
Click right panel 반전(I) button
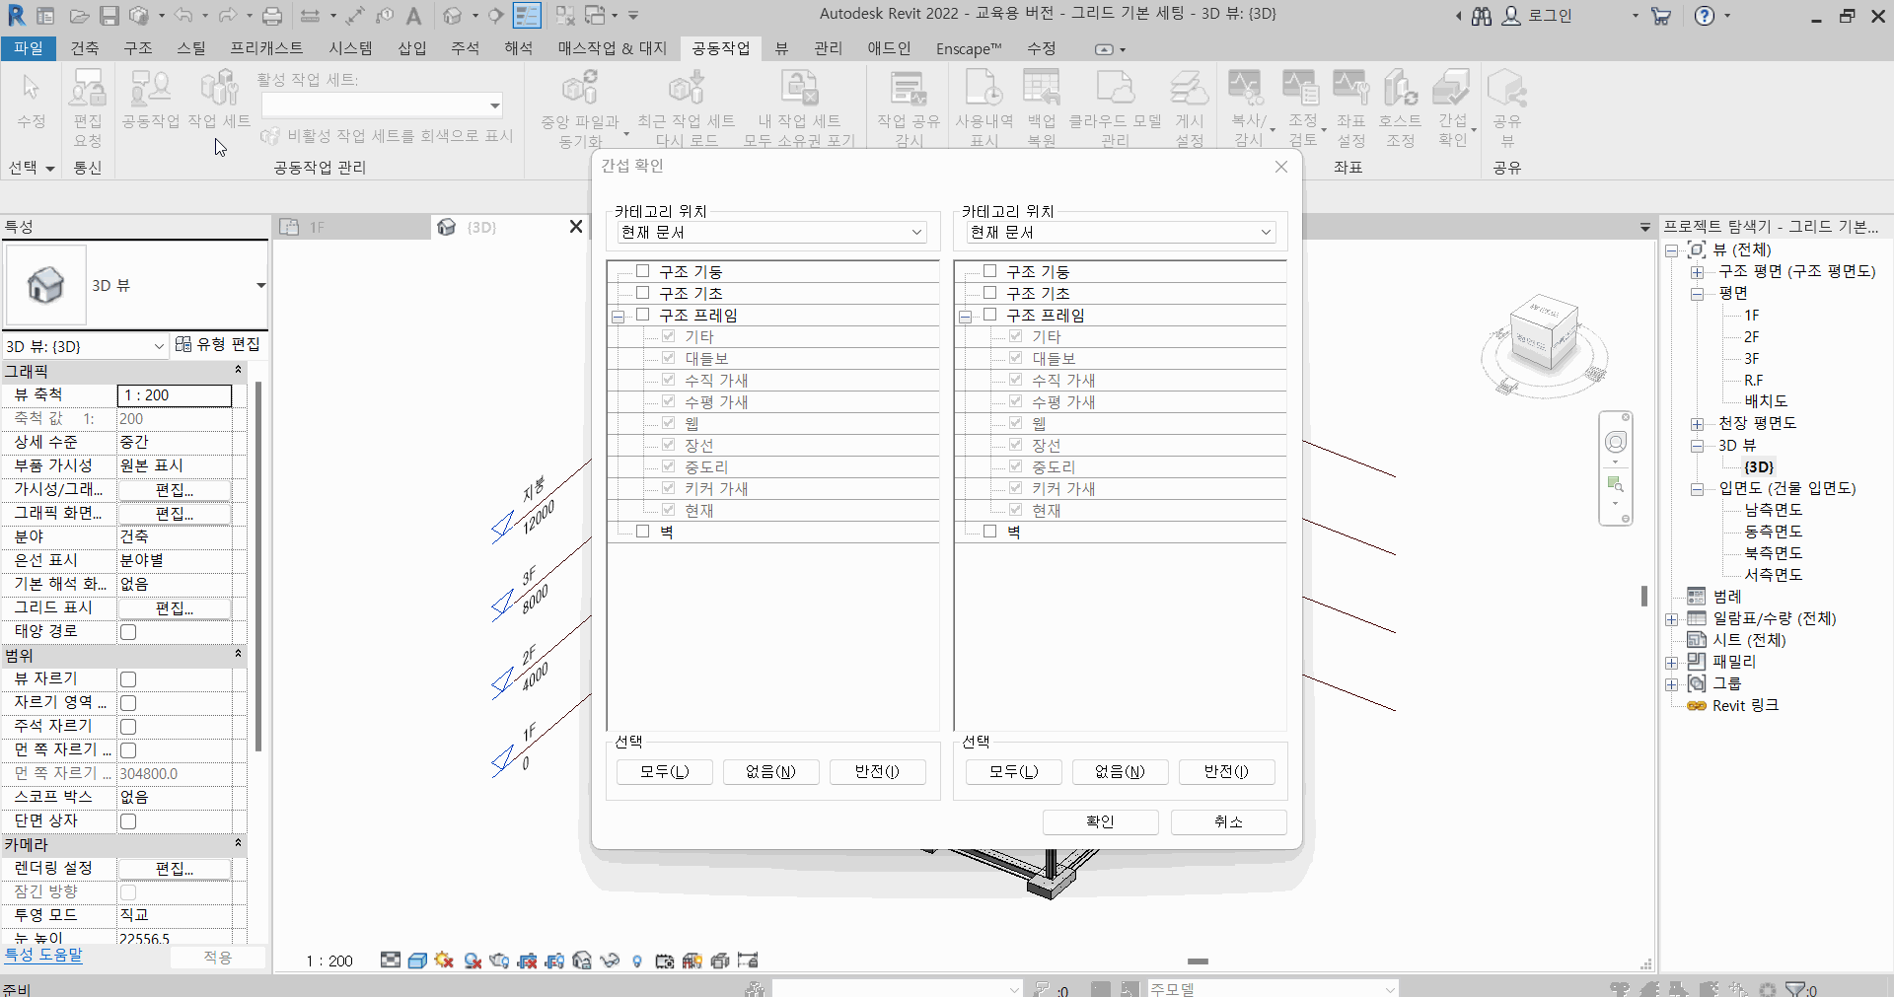(1226, 771)
